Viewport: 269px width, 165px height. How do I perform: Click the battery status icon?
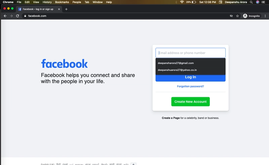pyautogui.click(x=194, y=2)
